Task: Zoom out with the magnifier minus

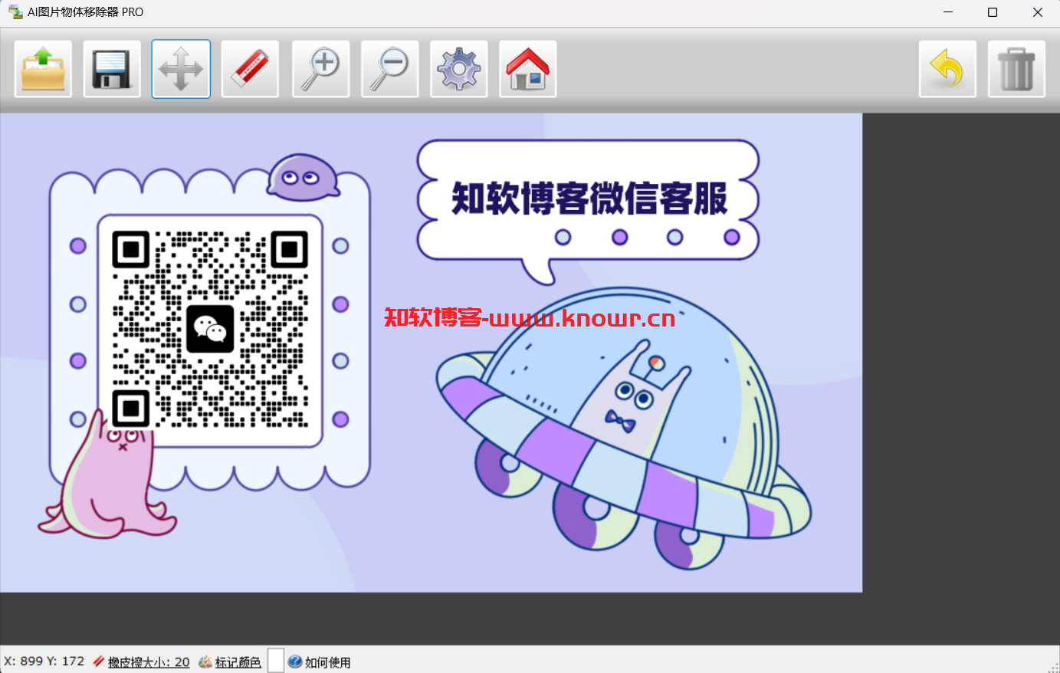Action: (389, 69)
